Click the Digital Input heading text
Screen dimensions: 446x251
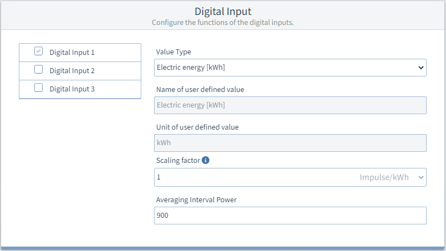223,12
